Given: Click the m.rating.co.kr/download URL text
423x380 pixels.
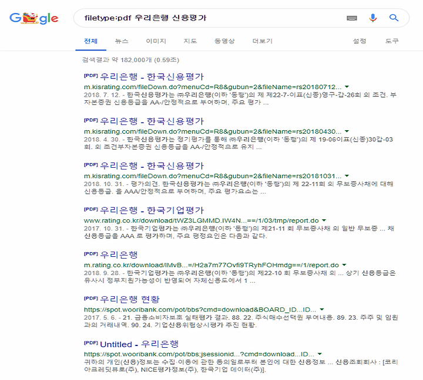Looking at the screenshot, I should (x=211, y=265).
